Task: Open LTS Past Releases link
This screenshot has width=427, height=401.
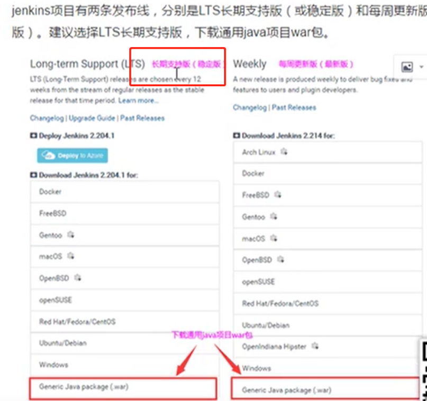Action: (142, 118)
